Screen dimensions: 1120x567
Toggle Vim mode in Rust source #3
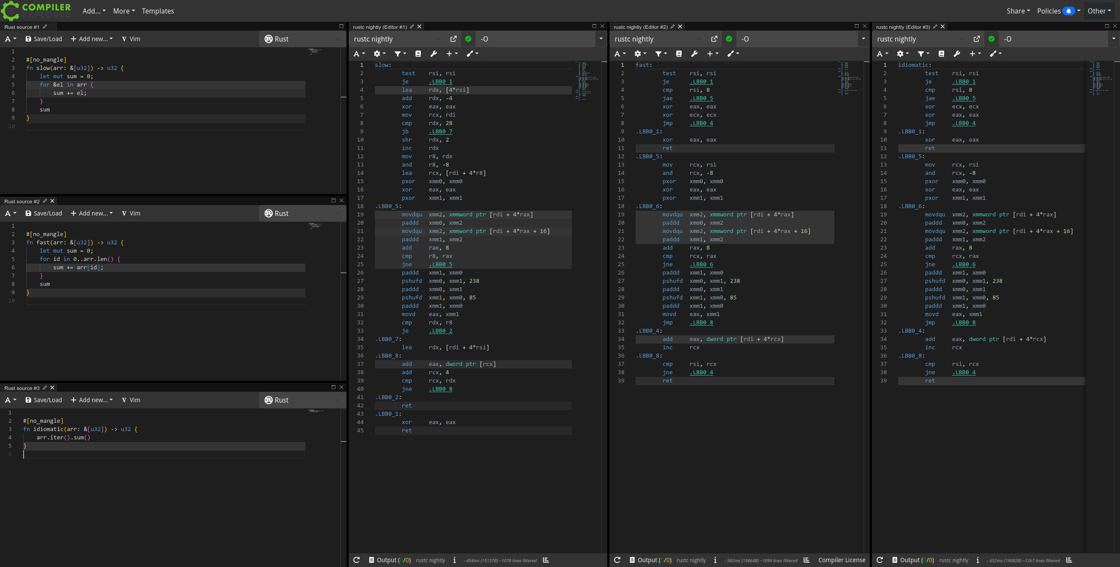(131, 400)
